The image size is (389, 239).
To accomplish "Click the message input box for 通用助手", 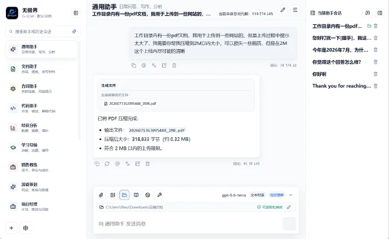I will click(189, 224).
